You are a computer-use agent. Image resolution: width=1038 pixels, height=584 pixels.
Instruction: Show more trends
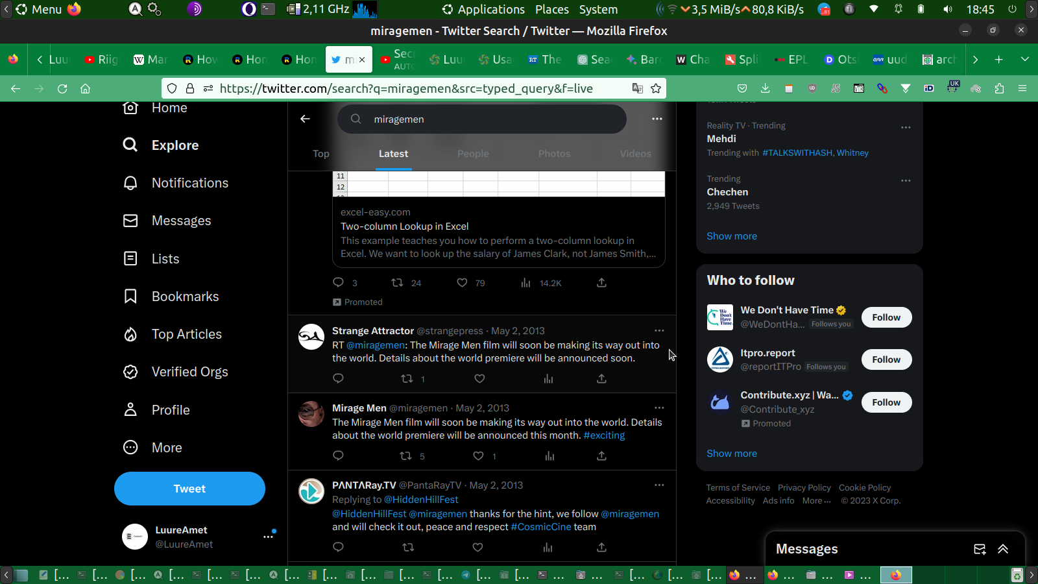click(x=732, y=236)
